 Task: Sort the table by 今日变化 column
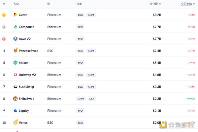click(187, 4)
